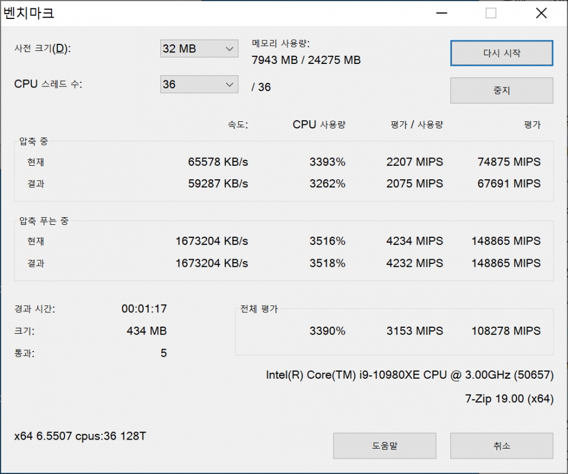Click the 사전 크기(D) label
This screenshot has height=474, width=568.
(x=42, y=49)
